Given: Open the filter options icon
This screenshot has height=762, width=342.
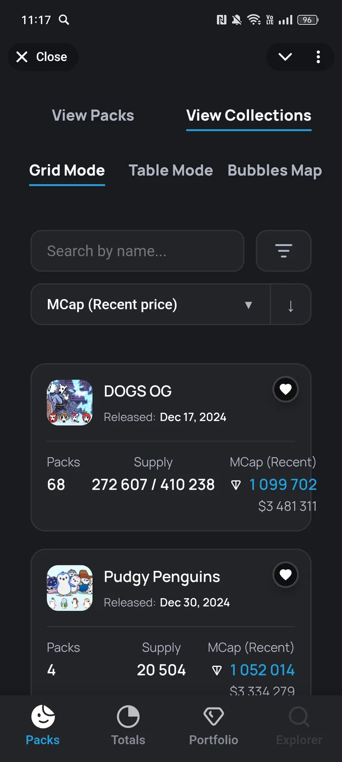Looking at the screenshot, I should (284, 251).
